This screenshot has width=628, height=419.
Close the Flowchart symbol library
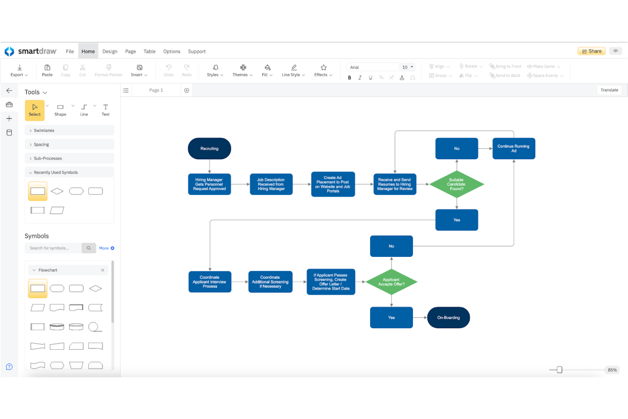pyautogui.click(x=103, y=270)
